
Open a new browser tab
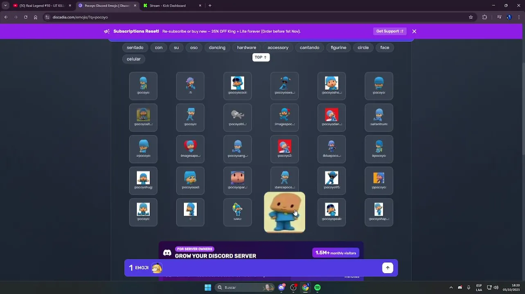210,6
